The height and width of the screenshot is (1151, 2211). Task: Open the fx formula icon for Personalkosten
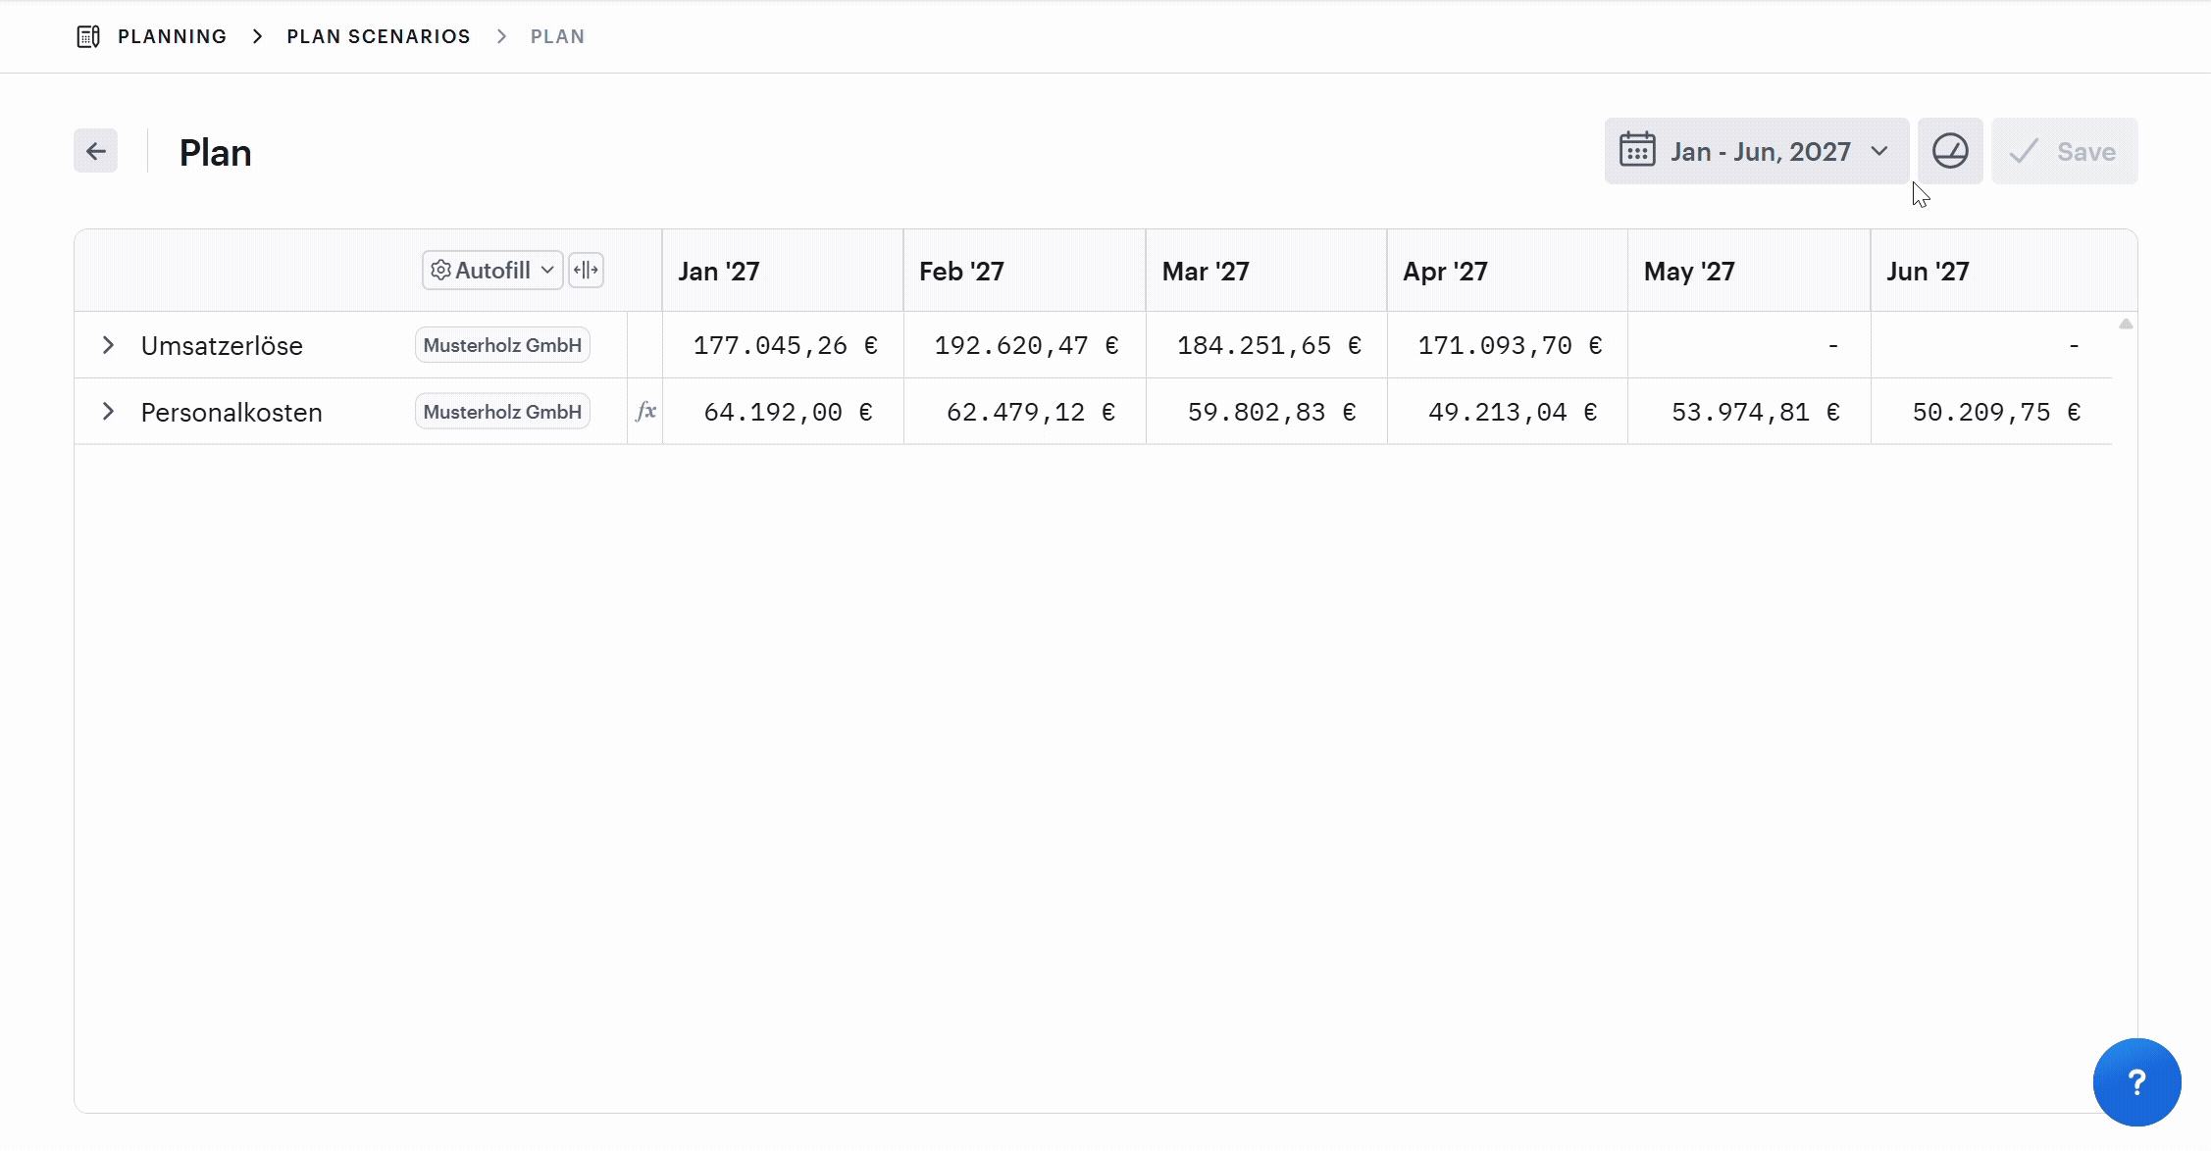pyautogui.click(x=645, y=412)
